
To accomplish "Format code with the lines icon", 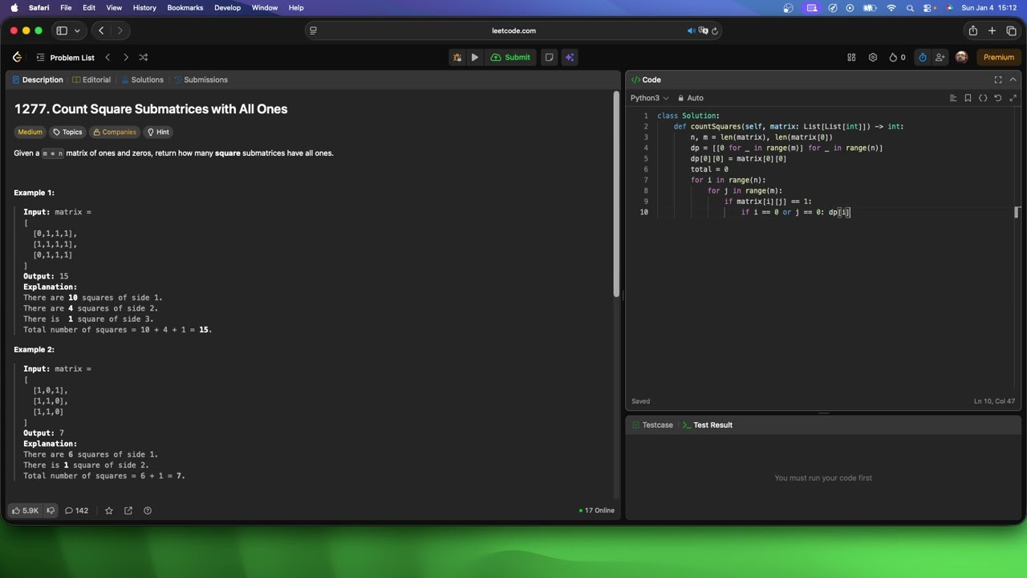I will pos(953,98).
